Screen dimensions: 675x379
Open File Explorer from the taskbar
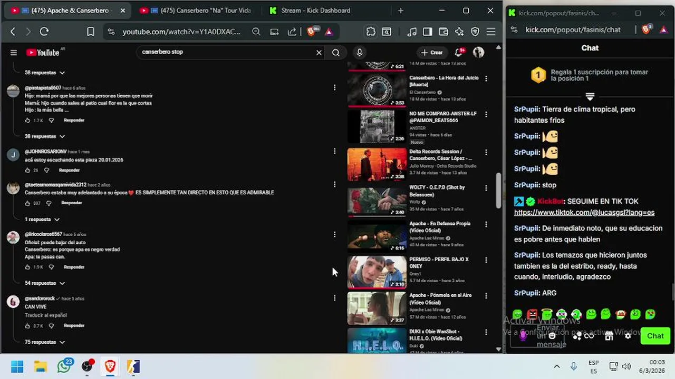pos(41,366)
